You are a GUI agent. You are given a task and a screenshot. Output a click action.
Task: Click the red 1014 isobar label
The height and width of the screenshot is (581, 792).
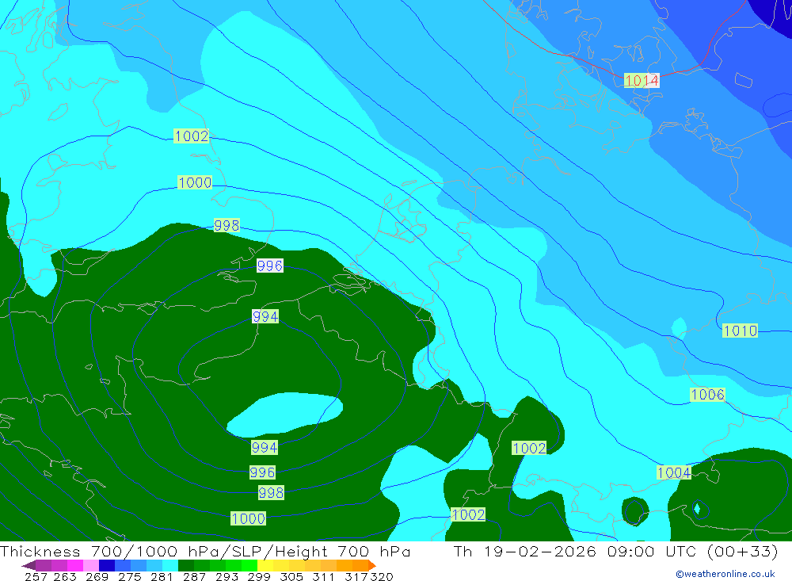point(642,80)
